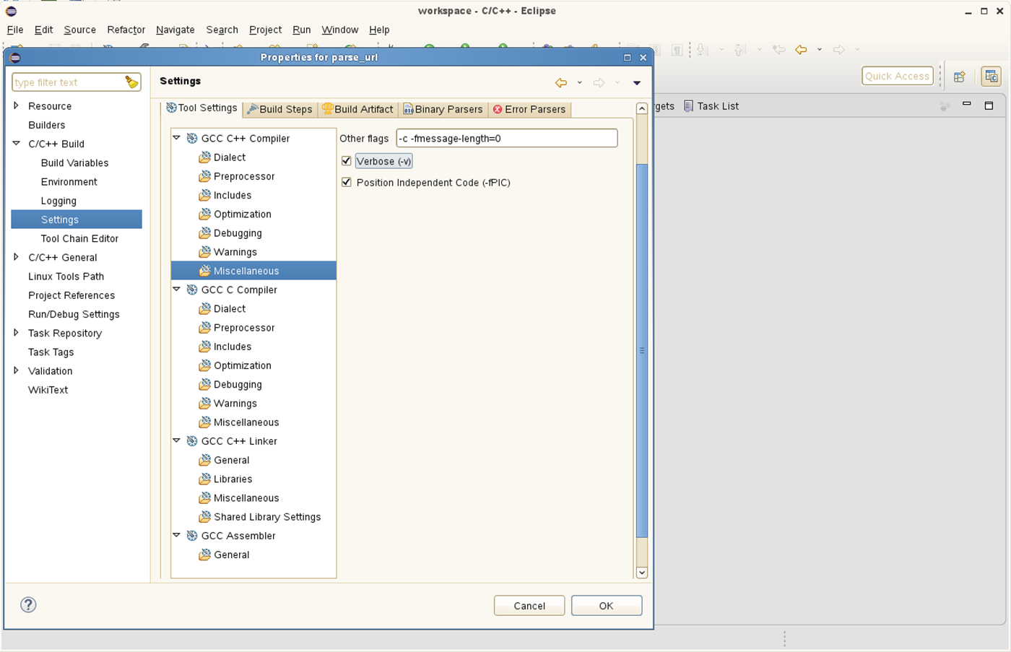Open Optimization under GCC C Compiler

(243, 366)
